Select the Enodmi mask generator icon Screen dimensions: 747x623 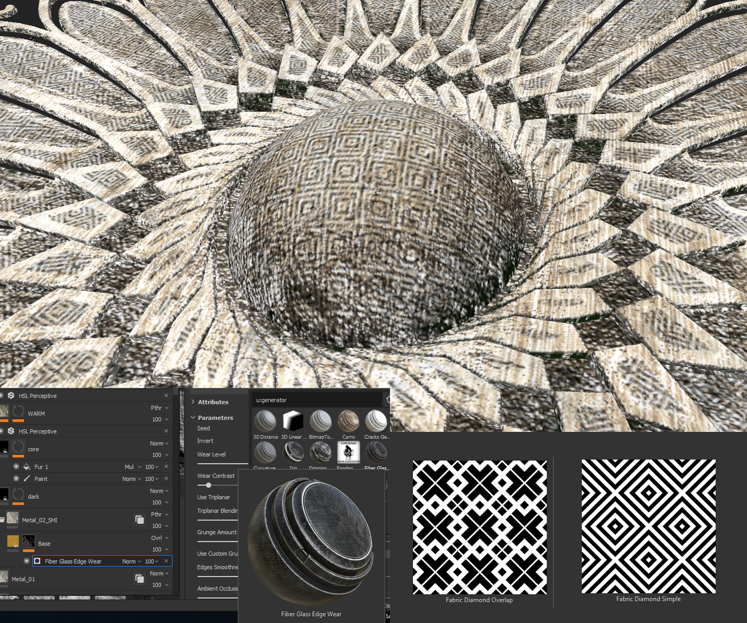pos(348,452)
